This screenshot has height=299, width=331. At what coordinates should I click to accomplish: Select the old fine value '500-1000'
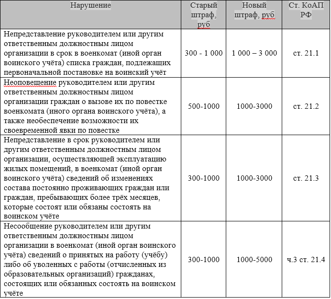click(203, 106)
